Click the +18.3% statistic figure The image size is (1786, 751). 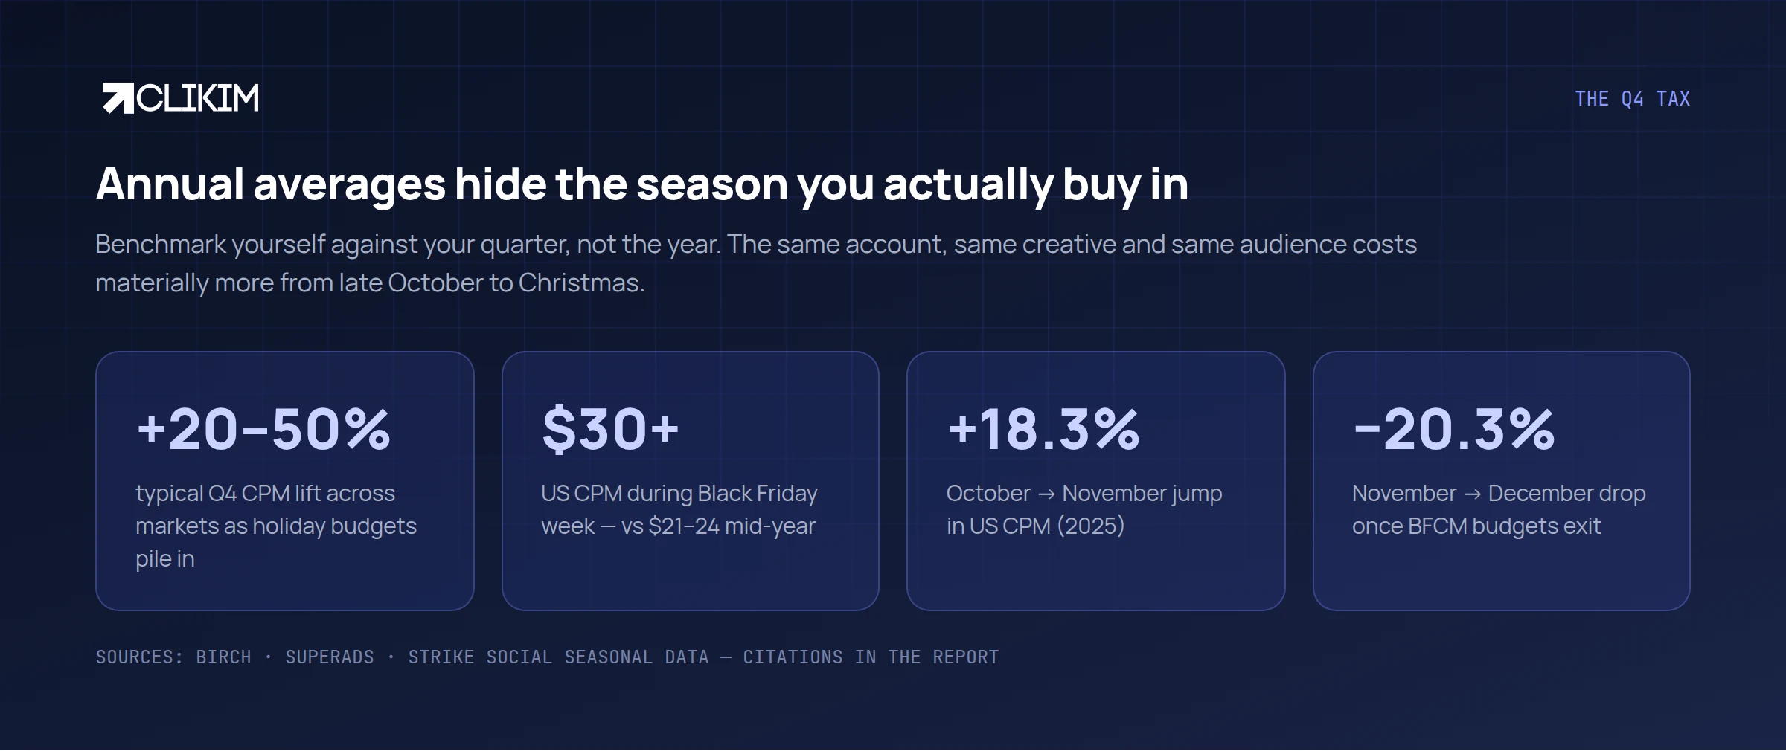pos(1043,429)
